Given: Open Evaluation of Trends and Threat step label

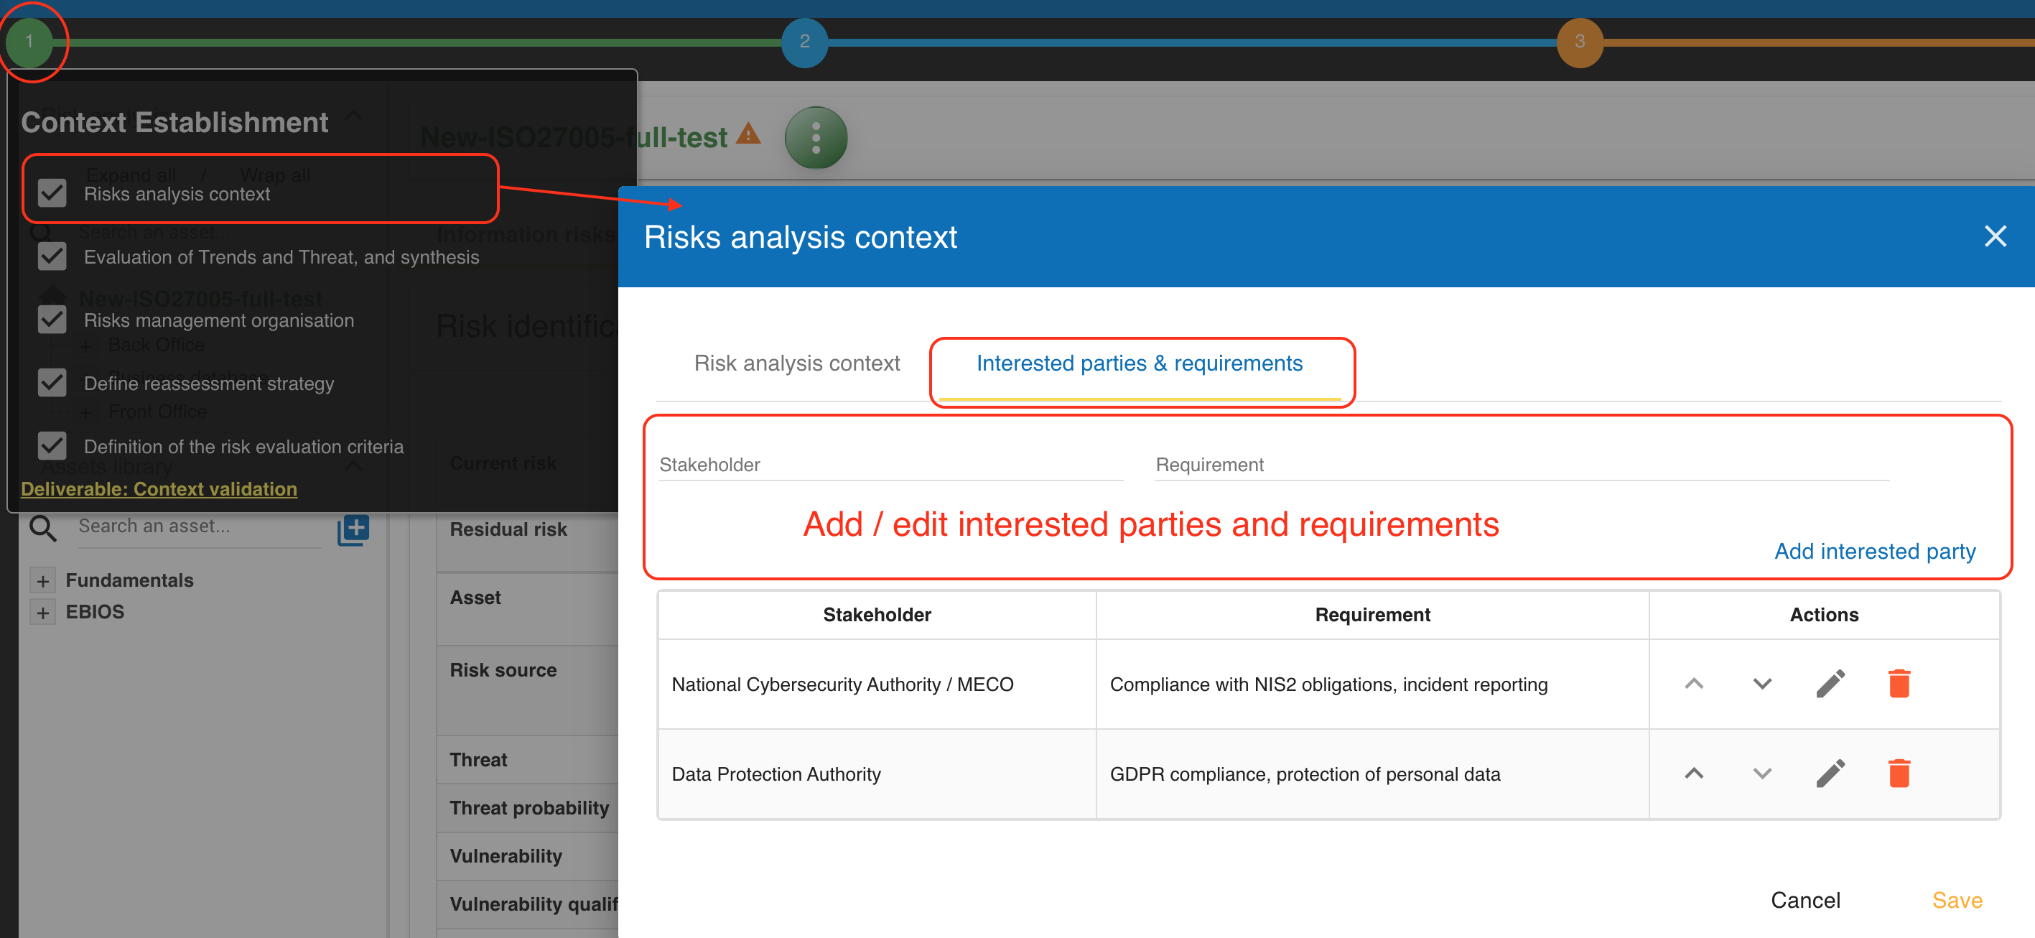Looking at the screenshot, I should (x=281, y=258).
